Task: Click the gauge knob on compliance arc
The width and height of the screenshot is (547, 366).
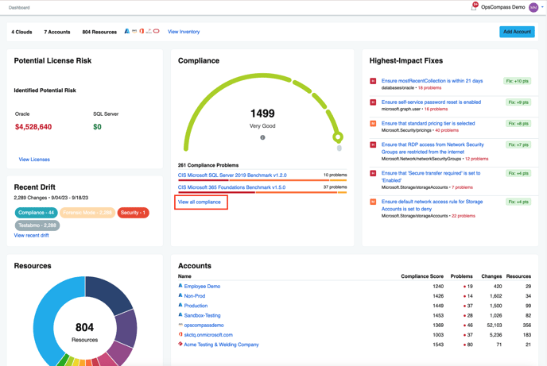Action: [337, 137]
